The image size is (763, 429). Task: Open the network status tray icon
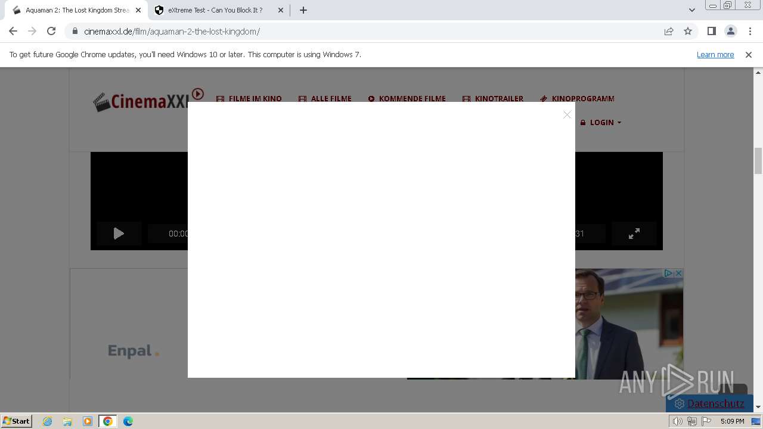(x=692, y=421)
